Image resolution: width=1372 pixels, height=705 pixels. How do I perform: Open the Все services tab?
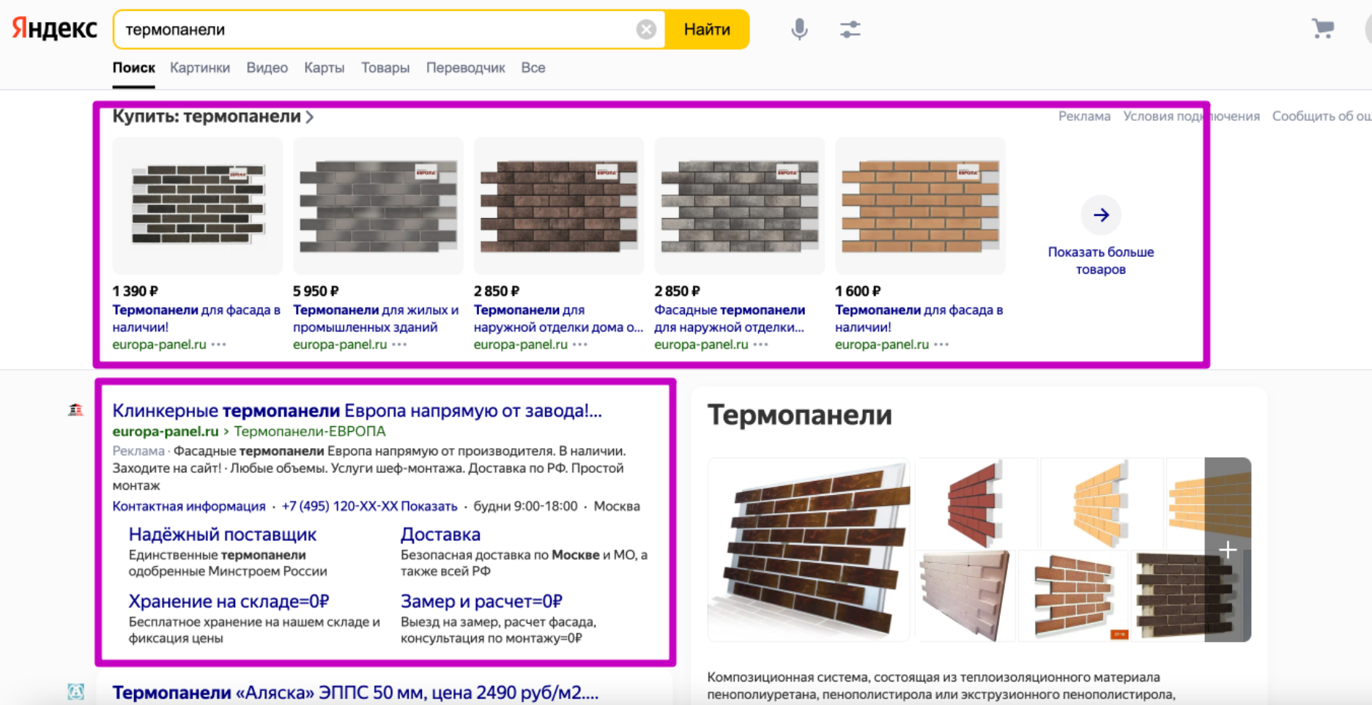pyautogui.click(x=533, y=68)
